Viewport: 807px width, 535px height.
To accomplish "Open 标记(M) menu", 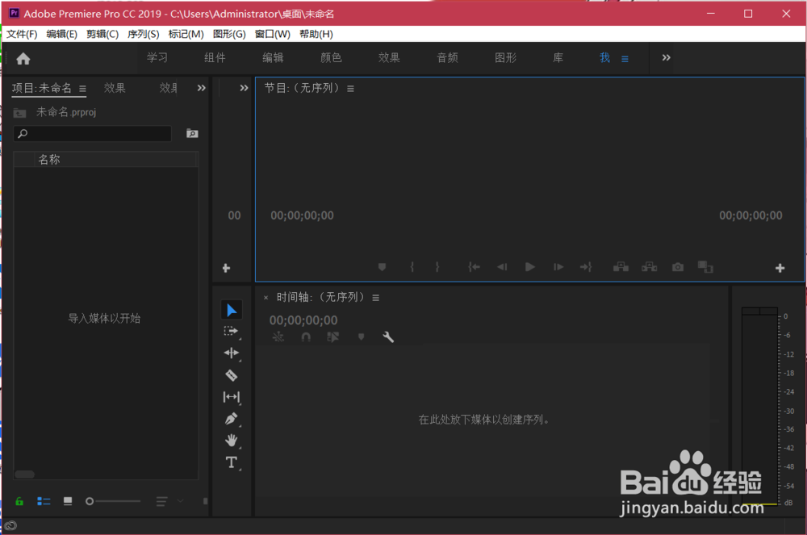I will click(186, 34).
